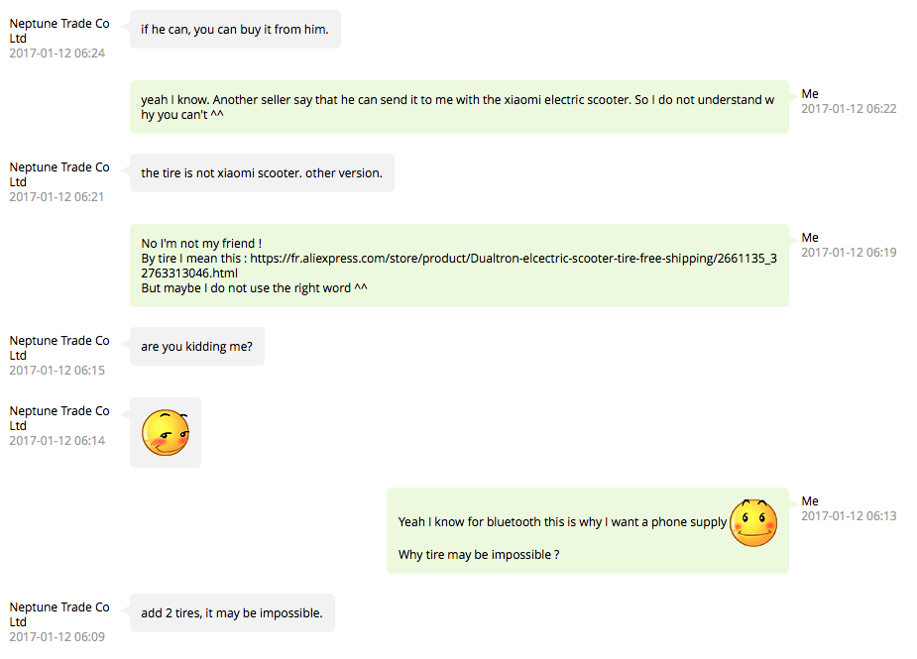Click Neptune Trade Co Ltd name at 06:09
The height and width of the screenshot is (659, 917).
59,614
